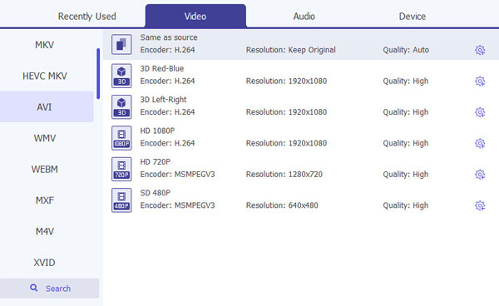Select the MKV format
The width and height of the screenshot is (499, 306).
coord(44,45)
